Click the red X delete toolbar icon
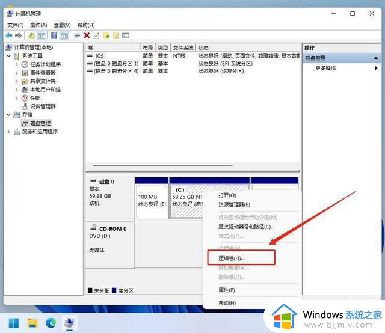This screenshot has width=385, height=333. click(87, 35)
